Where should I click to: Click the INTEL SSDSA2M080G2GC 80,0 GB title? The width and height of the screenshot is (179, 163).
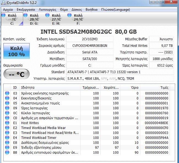(x=89, y=32)
